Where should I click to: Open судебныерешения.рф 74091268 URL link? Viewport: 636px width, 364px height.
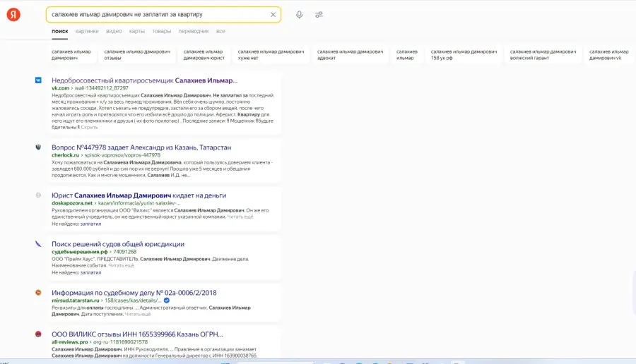[94, 252]
